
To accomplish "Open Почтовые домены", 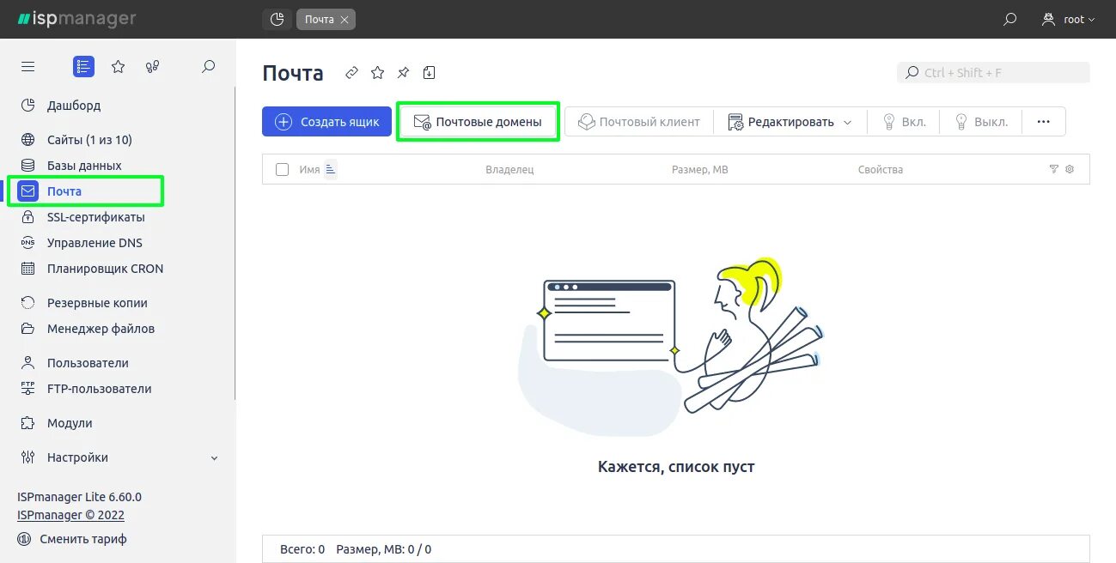I will [x=478, y=122].
